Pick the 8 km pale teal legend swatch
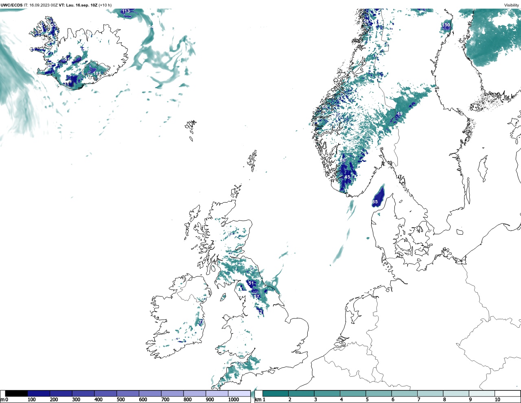521x403 pixels. tap(456, 394)
